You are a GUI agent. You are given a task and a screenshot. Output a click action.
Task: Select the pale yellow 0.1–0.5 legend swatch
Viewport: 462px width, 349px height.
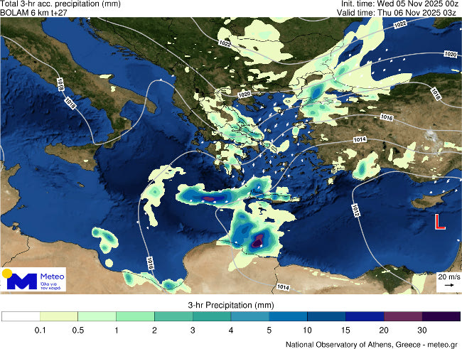(x=59, y=316)
